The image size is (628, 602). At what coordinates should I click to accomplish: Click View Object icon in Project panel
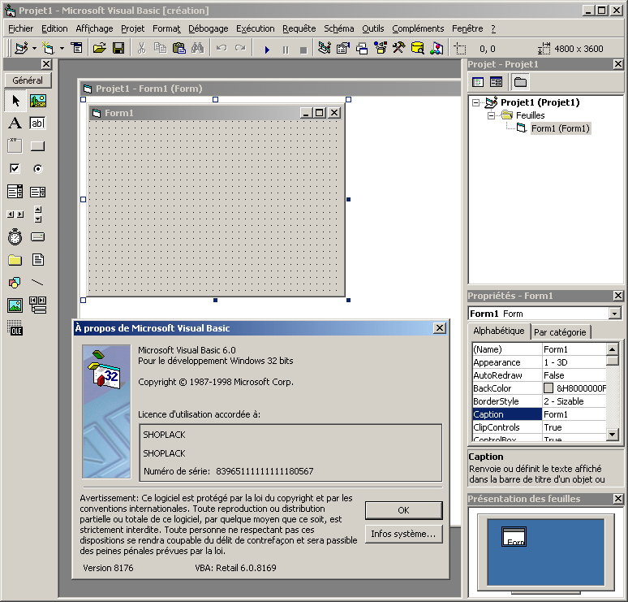pyautogui.click(x=497, y=82)
